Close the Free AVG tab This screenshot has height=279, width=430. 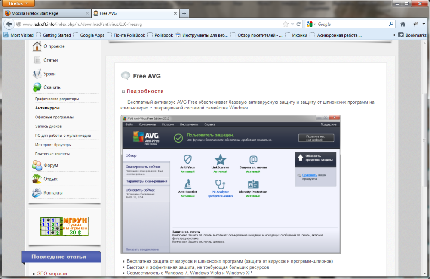(175, 13)
